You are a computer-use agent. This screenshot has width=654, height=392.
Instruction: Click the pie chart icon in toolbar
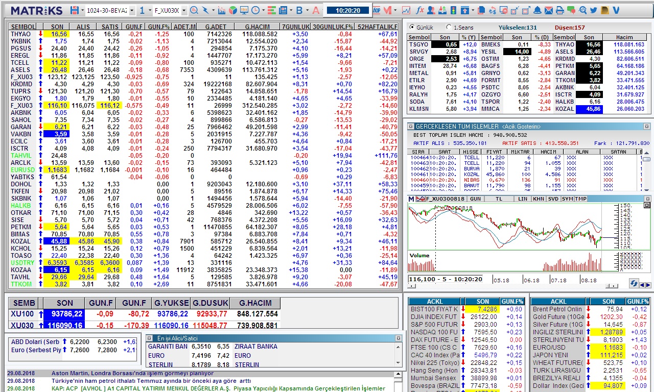click(x=233, y=10)
